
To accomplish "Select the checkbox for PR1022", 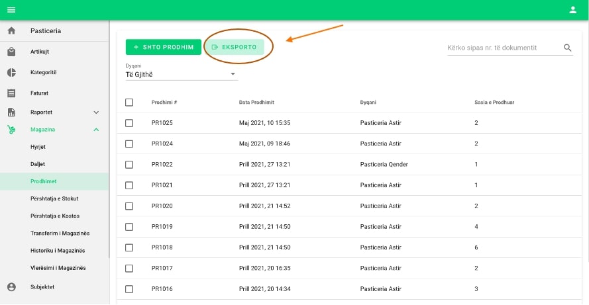I will tap(129, 164).
